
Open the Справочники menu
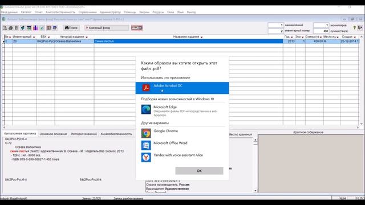click(87, 12)
